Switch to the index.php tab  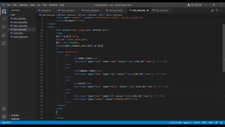pyautogui.click(x=46, y=10)
